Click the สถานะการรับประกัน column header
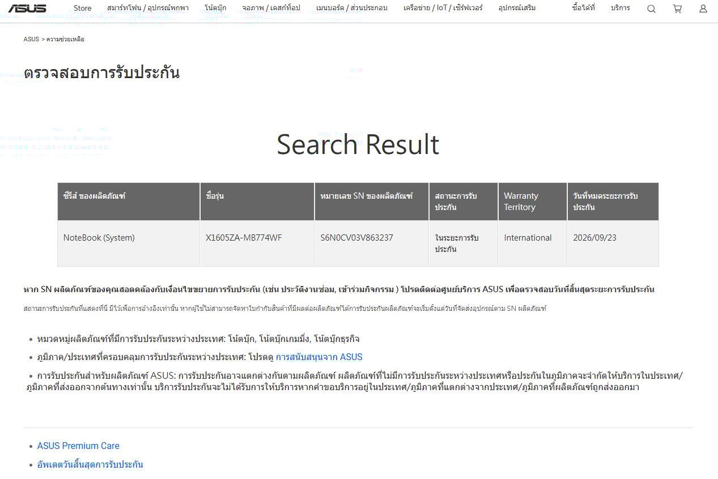The width and height of the screenshot is (718, 479). (x=464, y=202)
